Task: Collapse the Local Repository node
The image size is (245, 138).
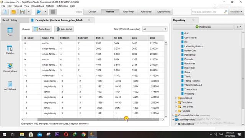Action: [x=173, y=120]
